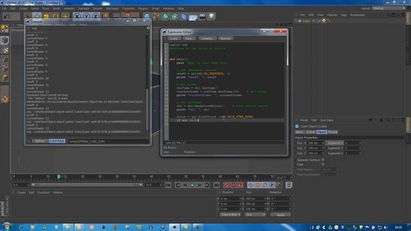Viewport: 411px width, 231px height.
Task: Click Load button in Expression Editor
Action: [174, 38]
